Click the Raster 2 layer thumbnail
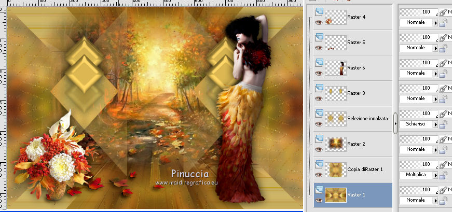452x212 pixels. (x=336, y=144)
